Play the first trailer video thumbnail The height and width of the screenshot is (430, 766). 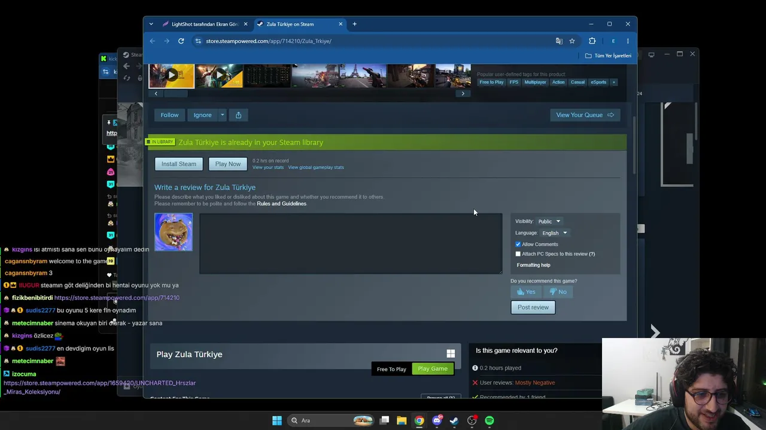172,75
